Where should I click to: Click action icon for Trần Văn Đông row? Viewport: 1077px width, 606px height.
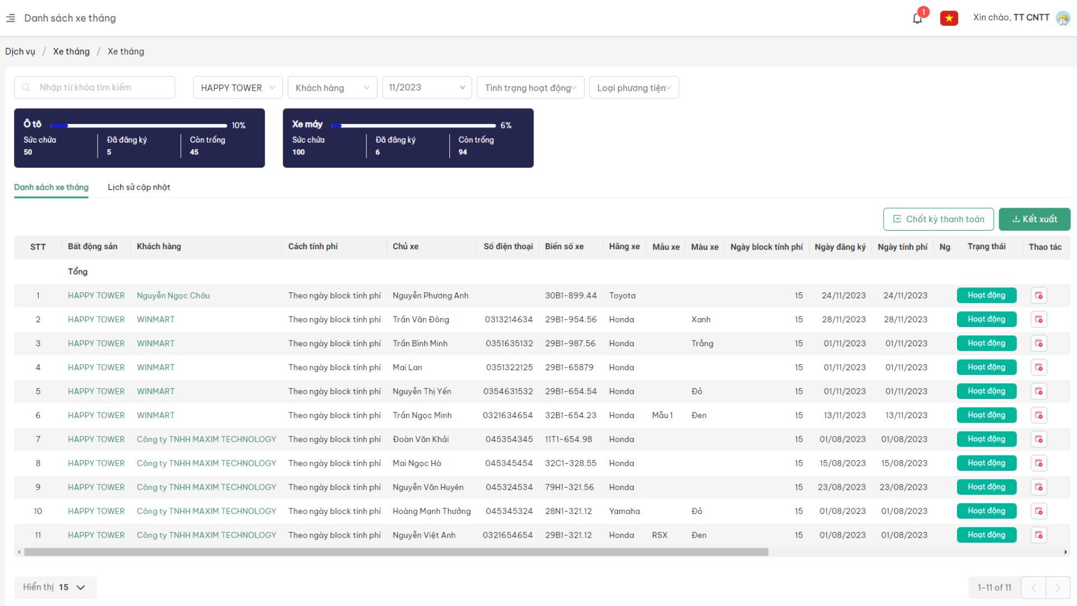[x=1039, y=319]
